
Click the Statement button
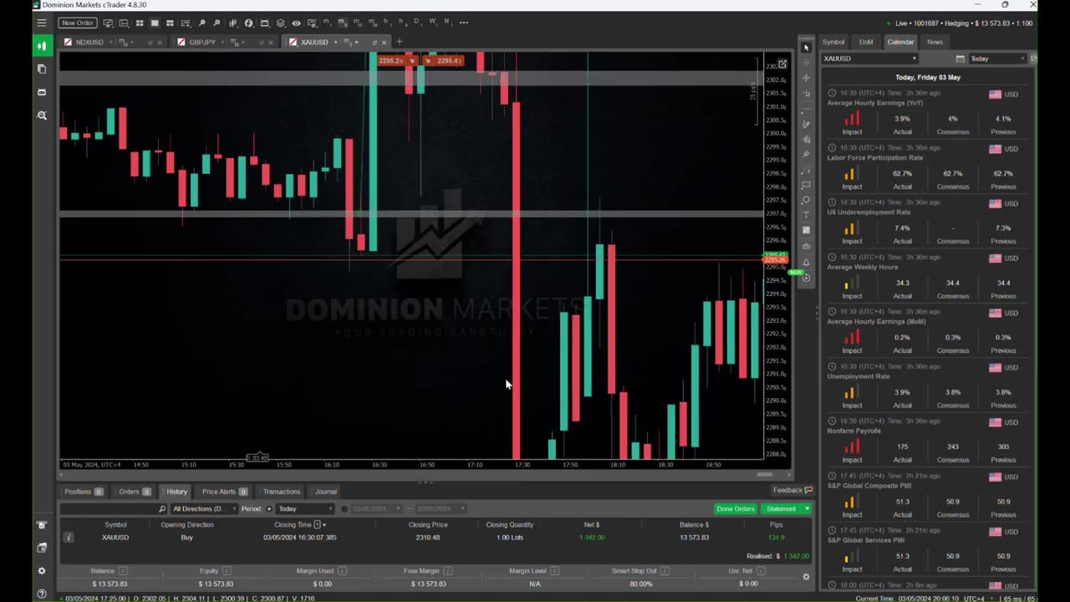point(781,508)
